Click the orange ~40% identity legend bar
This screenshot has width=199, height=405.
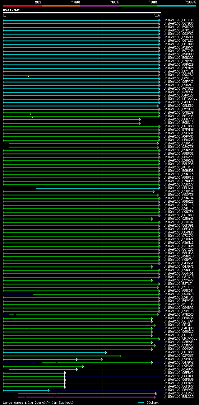tap(61, 6)
